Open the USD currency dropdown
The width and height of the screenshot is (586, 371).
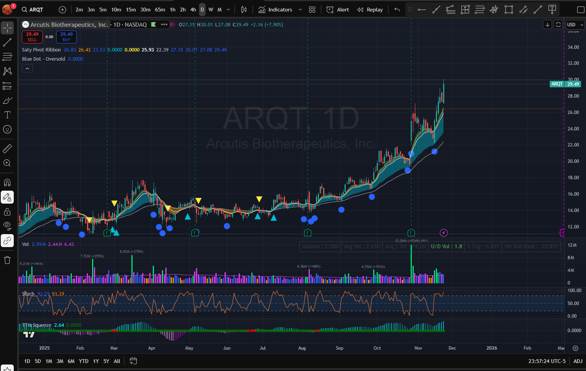point(575,24)
